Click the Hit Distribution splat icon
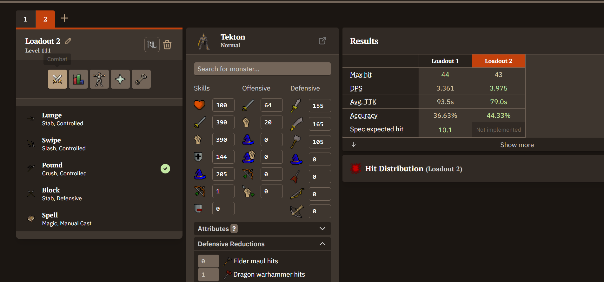Image resolution: width=604 pixels, height=282 pixels. [x=355, y=168]
